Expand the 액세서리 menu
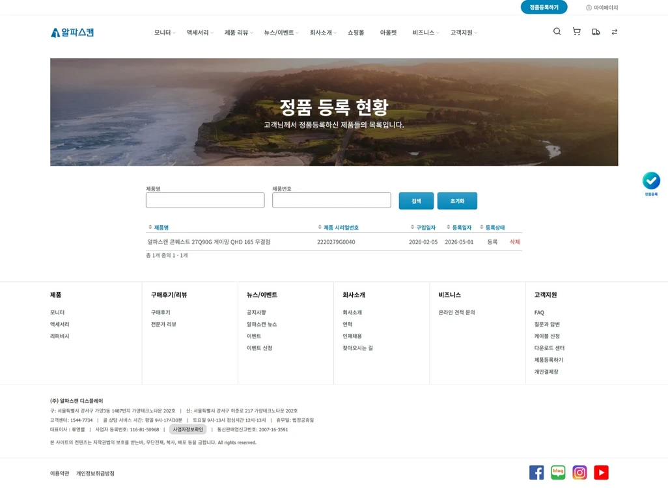 [x=200, y=33]
